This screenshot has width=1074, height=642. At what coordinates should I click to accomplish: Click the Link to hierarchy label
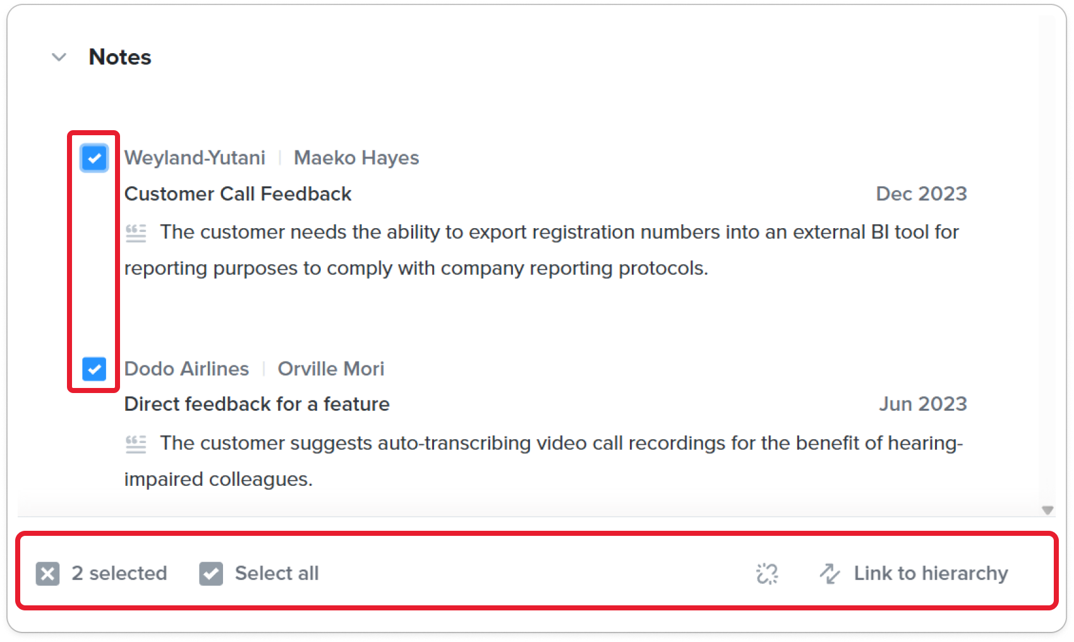click(x=931, y=573)
